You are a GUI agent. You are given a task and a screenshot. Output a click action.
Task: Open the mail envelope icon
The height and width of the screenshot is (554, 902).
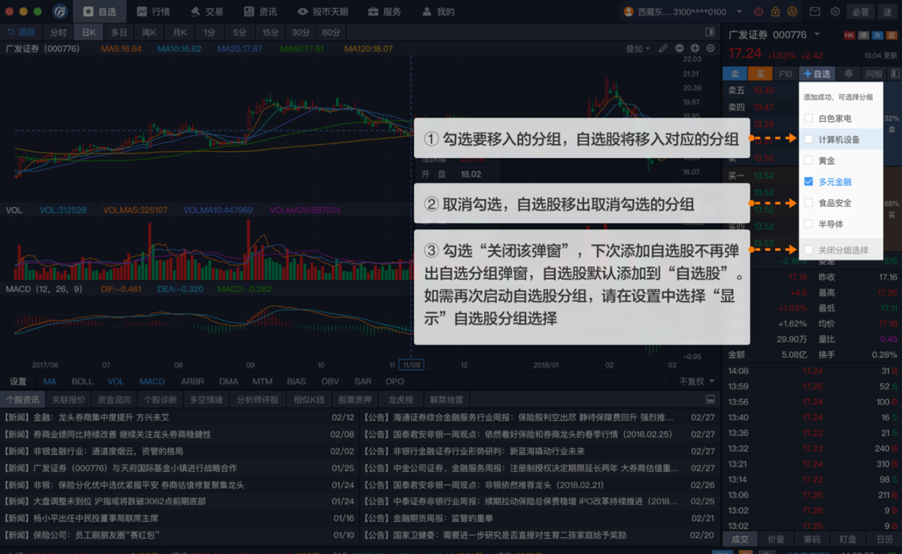[x=815, y=12]
